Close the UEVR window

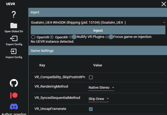pos(164,4)
